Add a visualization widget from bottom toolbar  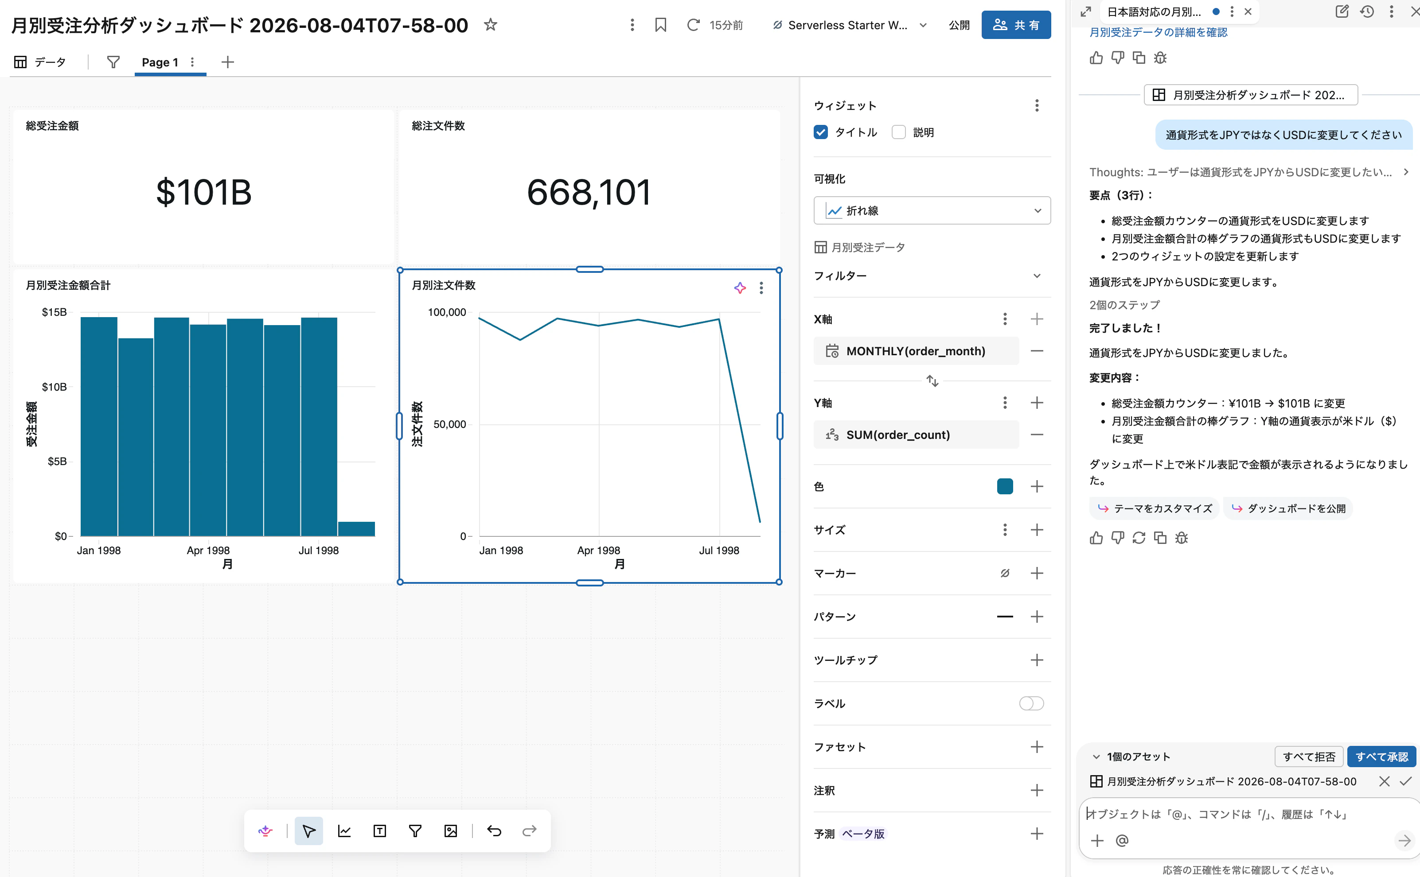point(344,830)
